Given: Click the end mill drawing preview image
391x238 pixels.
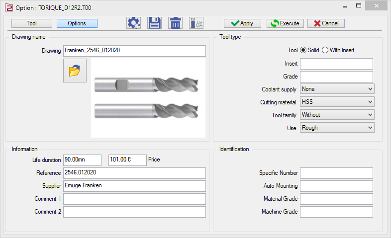Looking at the screenshot, I should (148, 97).
